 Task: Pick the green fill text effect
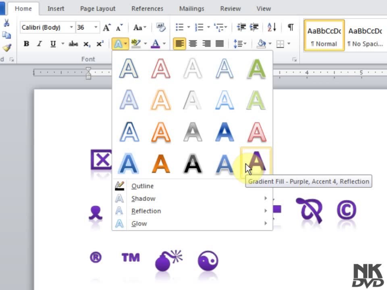[x=256, y=69]
